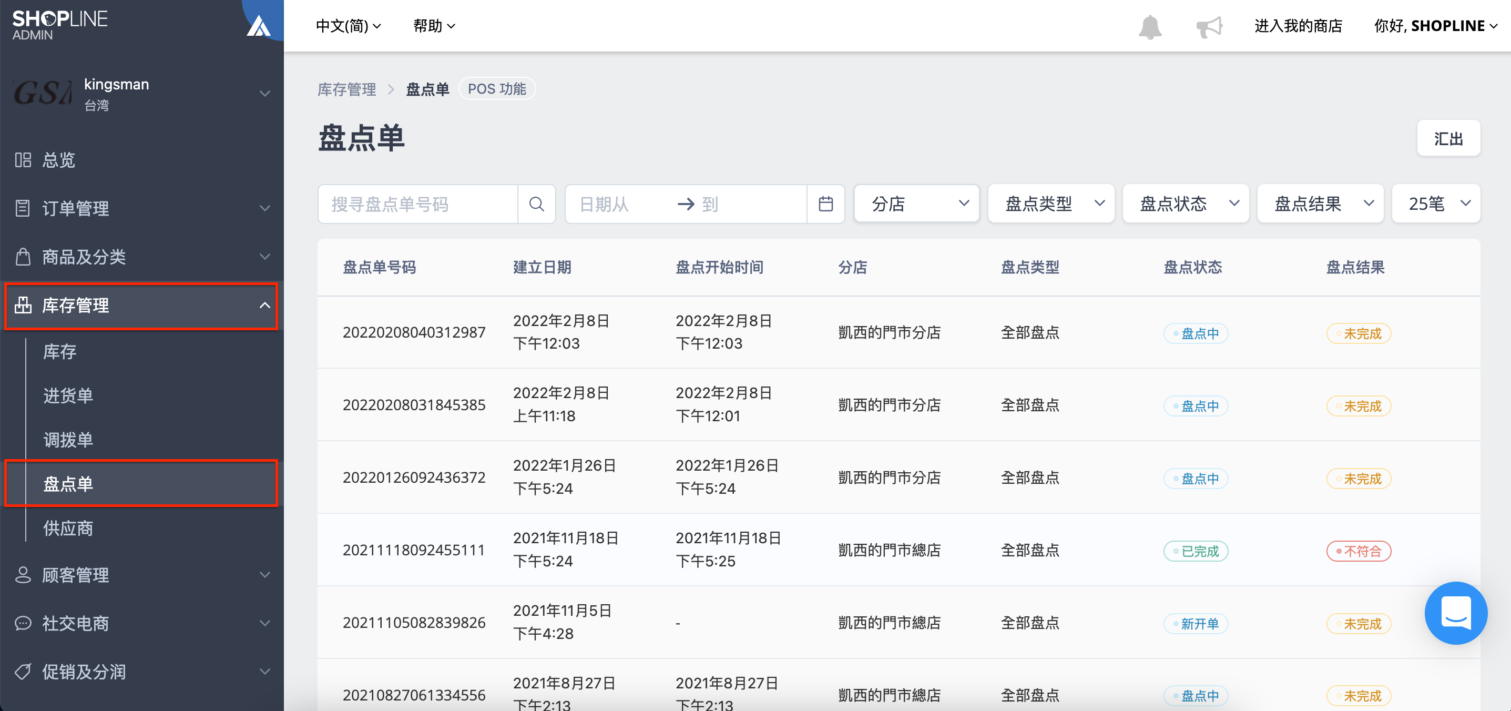Open the 调拨单 submenu item

pos(68,440)
